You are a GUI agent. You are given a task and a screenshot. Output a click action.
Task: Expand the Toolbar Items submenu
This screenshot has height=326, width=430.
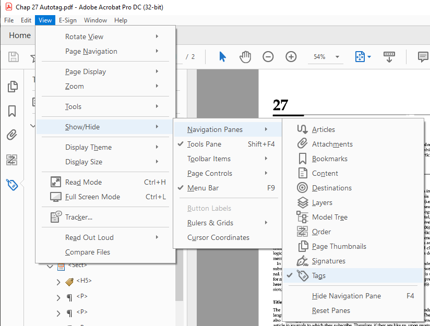click(228, 159)
